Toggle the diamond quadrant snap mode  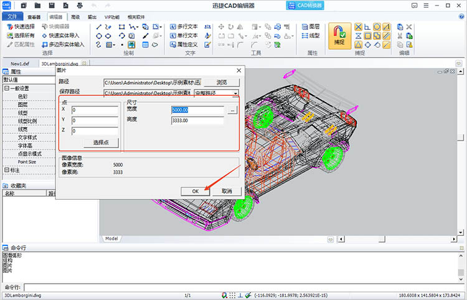click(x=367, y=45)
